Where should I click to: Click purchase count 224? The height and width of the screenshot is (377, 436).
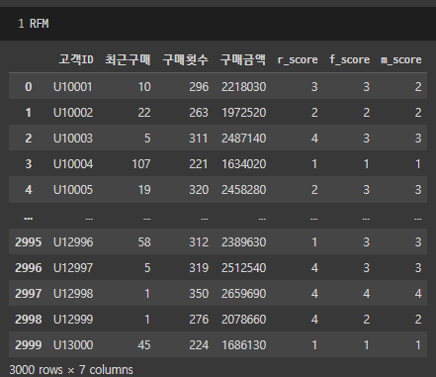[199, 345]
